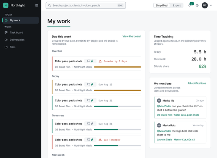Expand the account menu chevron
217x158 pixels.
tap(211, 5)
